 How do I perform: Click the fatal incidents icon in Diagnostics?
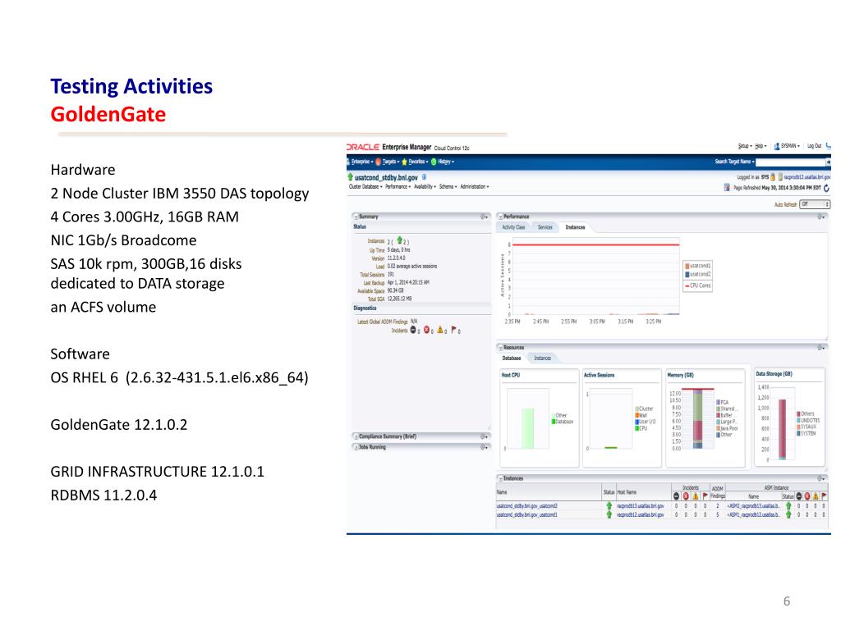click(413, 330)
